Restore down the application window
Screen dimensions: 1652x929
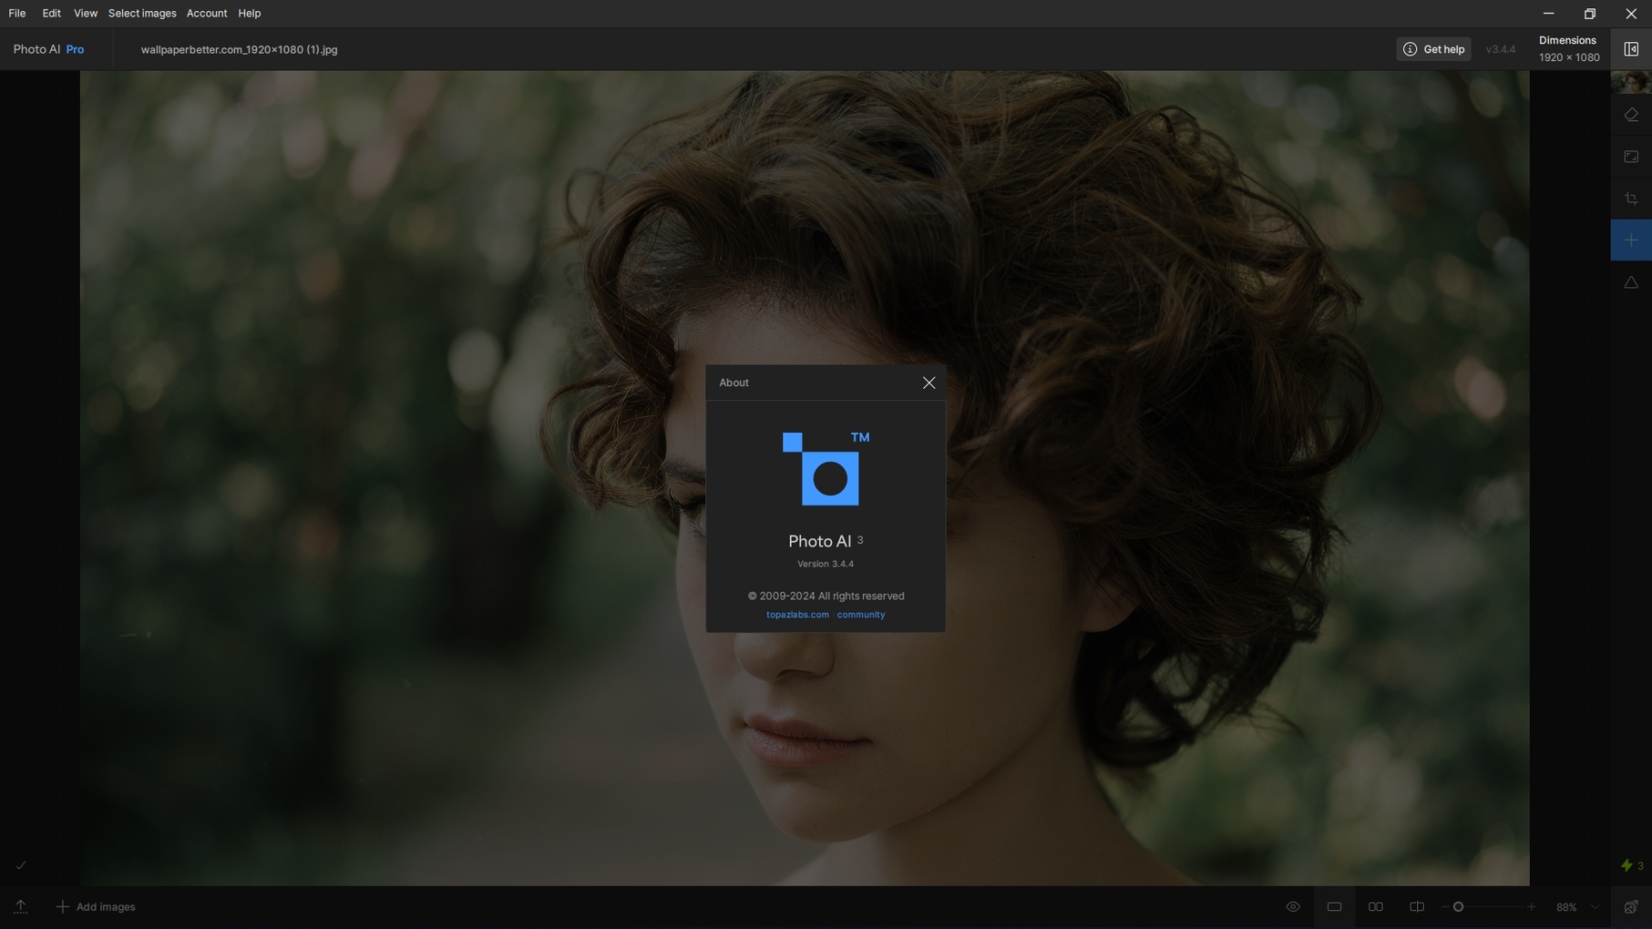tap(1590, 14)
